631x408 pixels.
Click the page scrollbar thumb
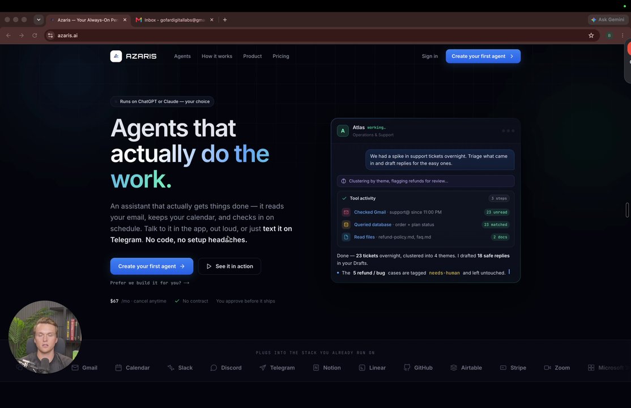(x=627, y=210)
